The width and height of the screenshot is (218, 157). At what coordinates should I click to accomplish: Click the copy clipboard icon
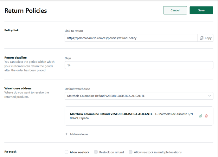coord(202,38)
